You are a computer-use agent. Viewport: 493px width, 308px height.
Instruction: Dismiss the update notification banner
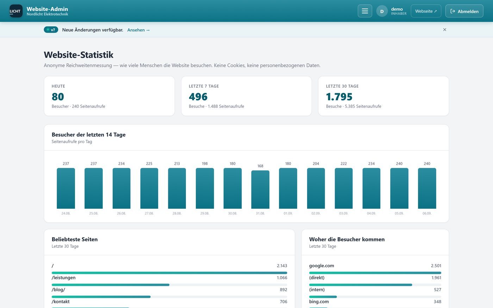[444, 30]
